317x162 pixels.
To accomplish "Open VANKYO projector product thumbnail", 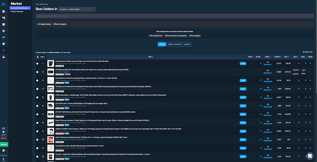I will (50, 131).
